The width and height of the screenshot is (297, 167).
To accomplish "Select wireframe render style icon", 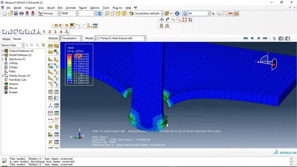I will (107, 13).
